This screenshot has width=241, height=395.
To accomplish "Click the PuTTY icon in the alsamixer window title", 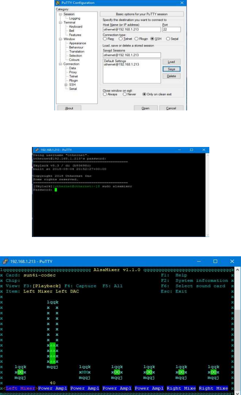I will coord(6,261).
